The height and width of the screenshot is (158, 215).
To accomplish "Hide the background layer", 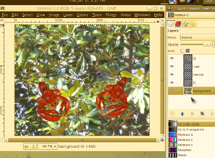I will [x=172, y=91].
